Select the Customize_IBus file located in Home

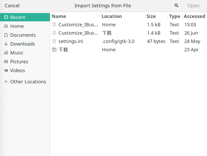tap(78, 25)
